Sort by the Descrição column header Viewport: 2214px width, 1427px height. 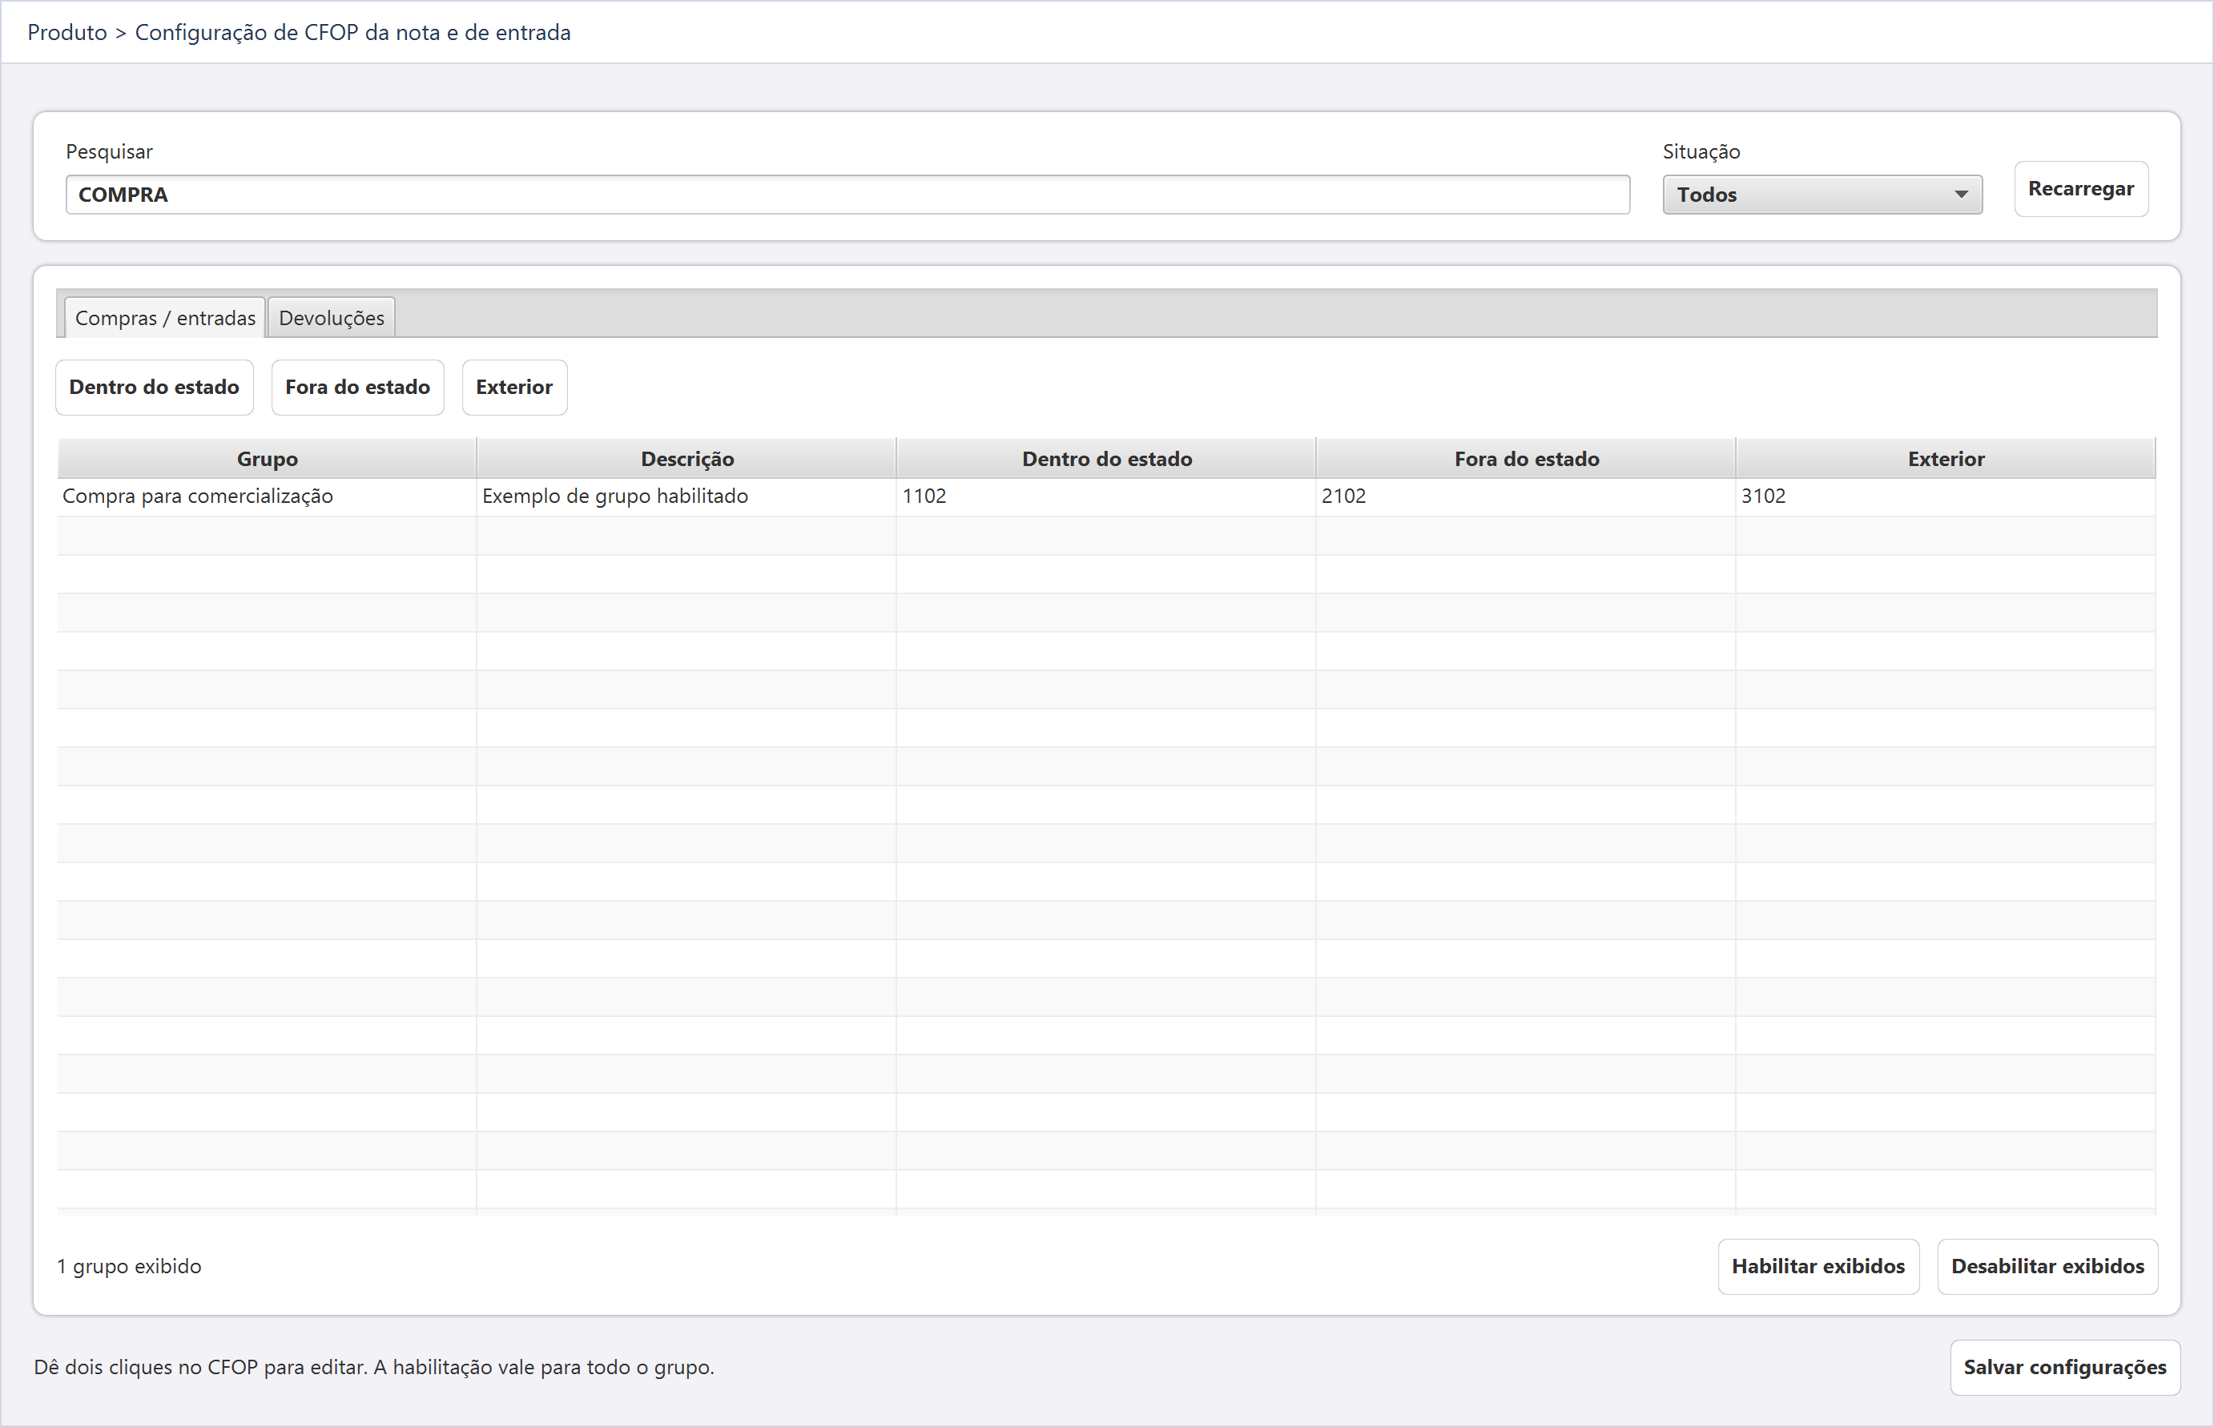pos(686,459)
